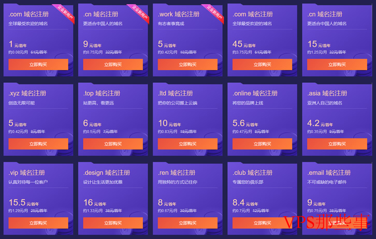Viewport: 376px width, 239px height.
Task: Purchase the .club domain registration
Action: coord(262,223)
